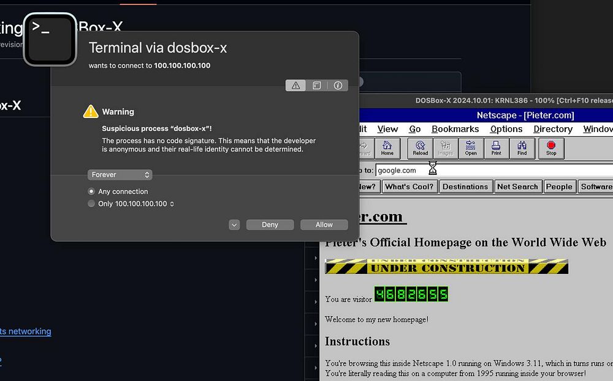The width and height of the screenshot is (613, 381).
Task: Click the Software directory button
Action: click(596, 187)
